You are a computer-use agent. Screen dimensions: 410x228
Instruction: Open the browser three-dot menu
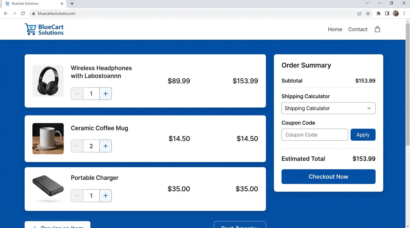404,13
